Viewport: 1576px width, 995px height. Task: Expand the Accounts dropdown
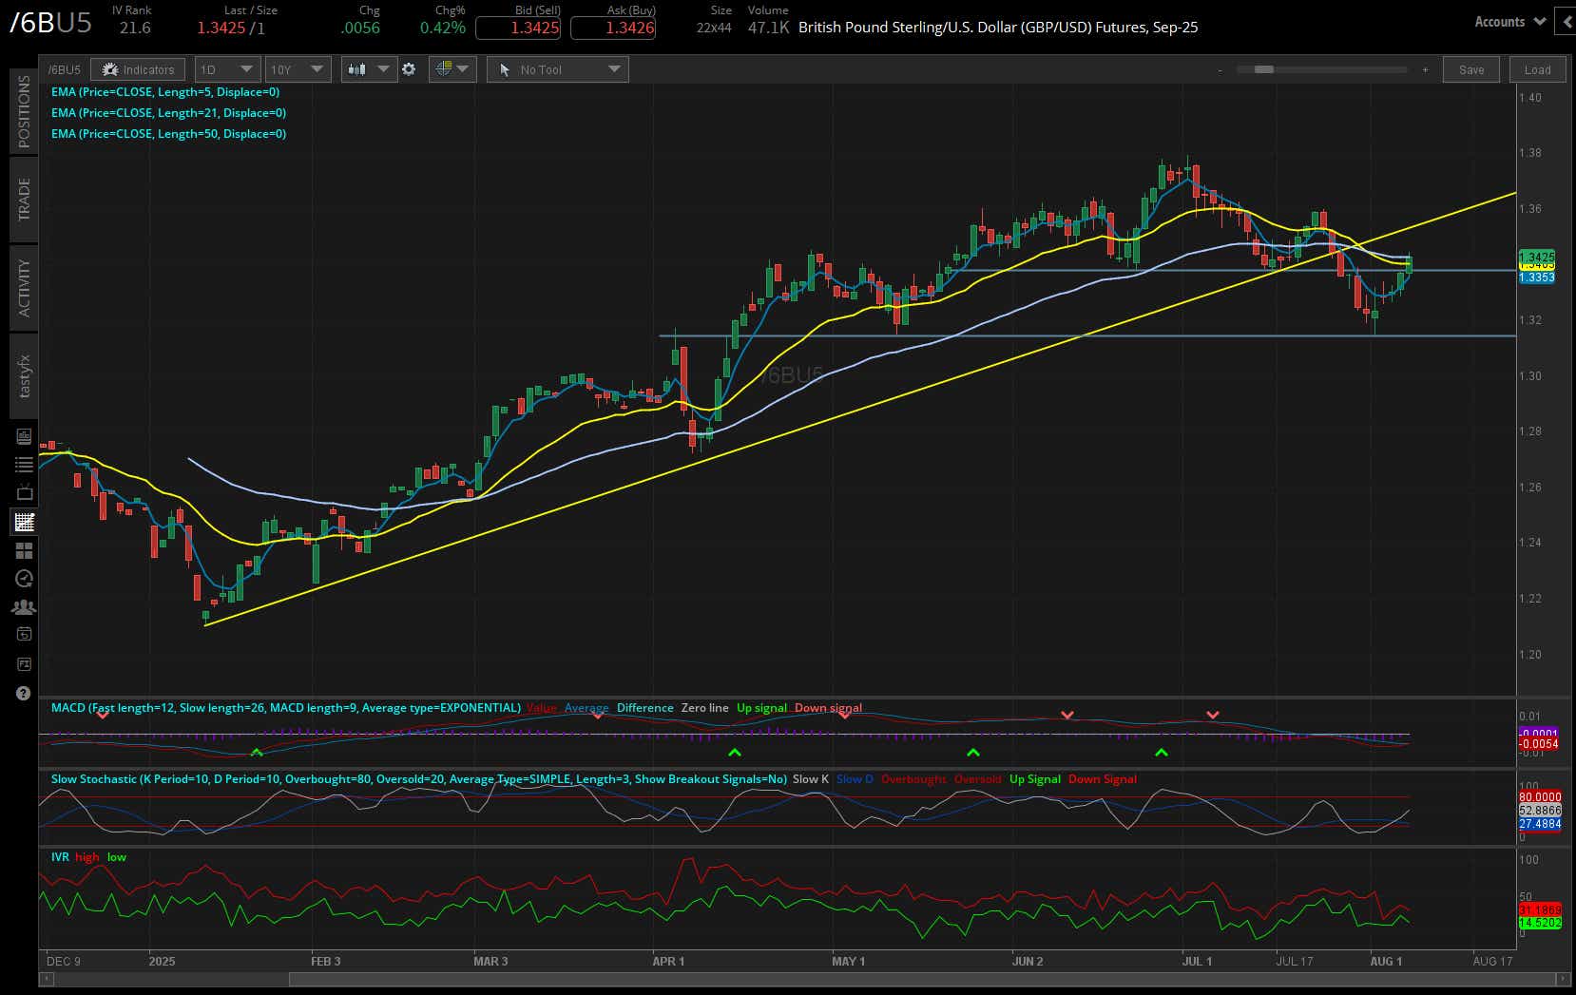(1509, 22)
